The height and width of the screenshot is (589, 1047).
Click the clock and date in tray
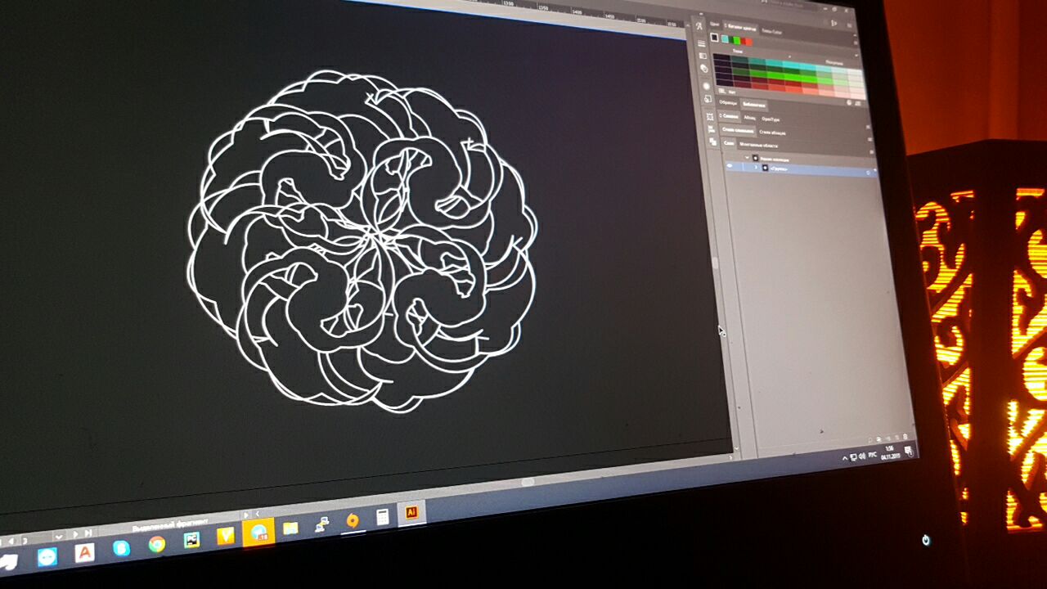(x=890, y=452)
